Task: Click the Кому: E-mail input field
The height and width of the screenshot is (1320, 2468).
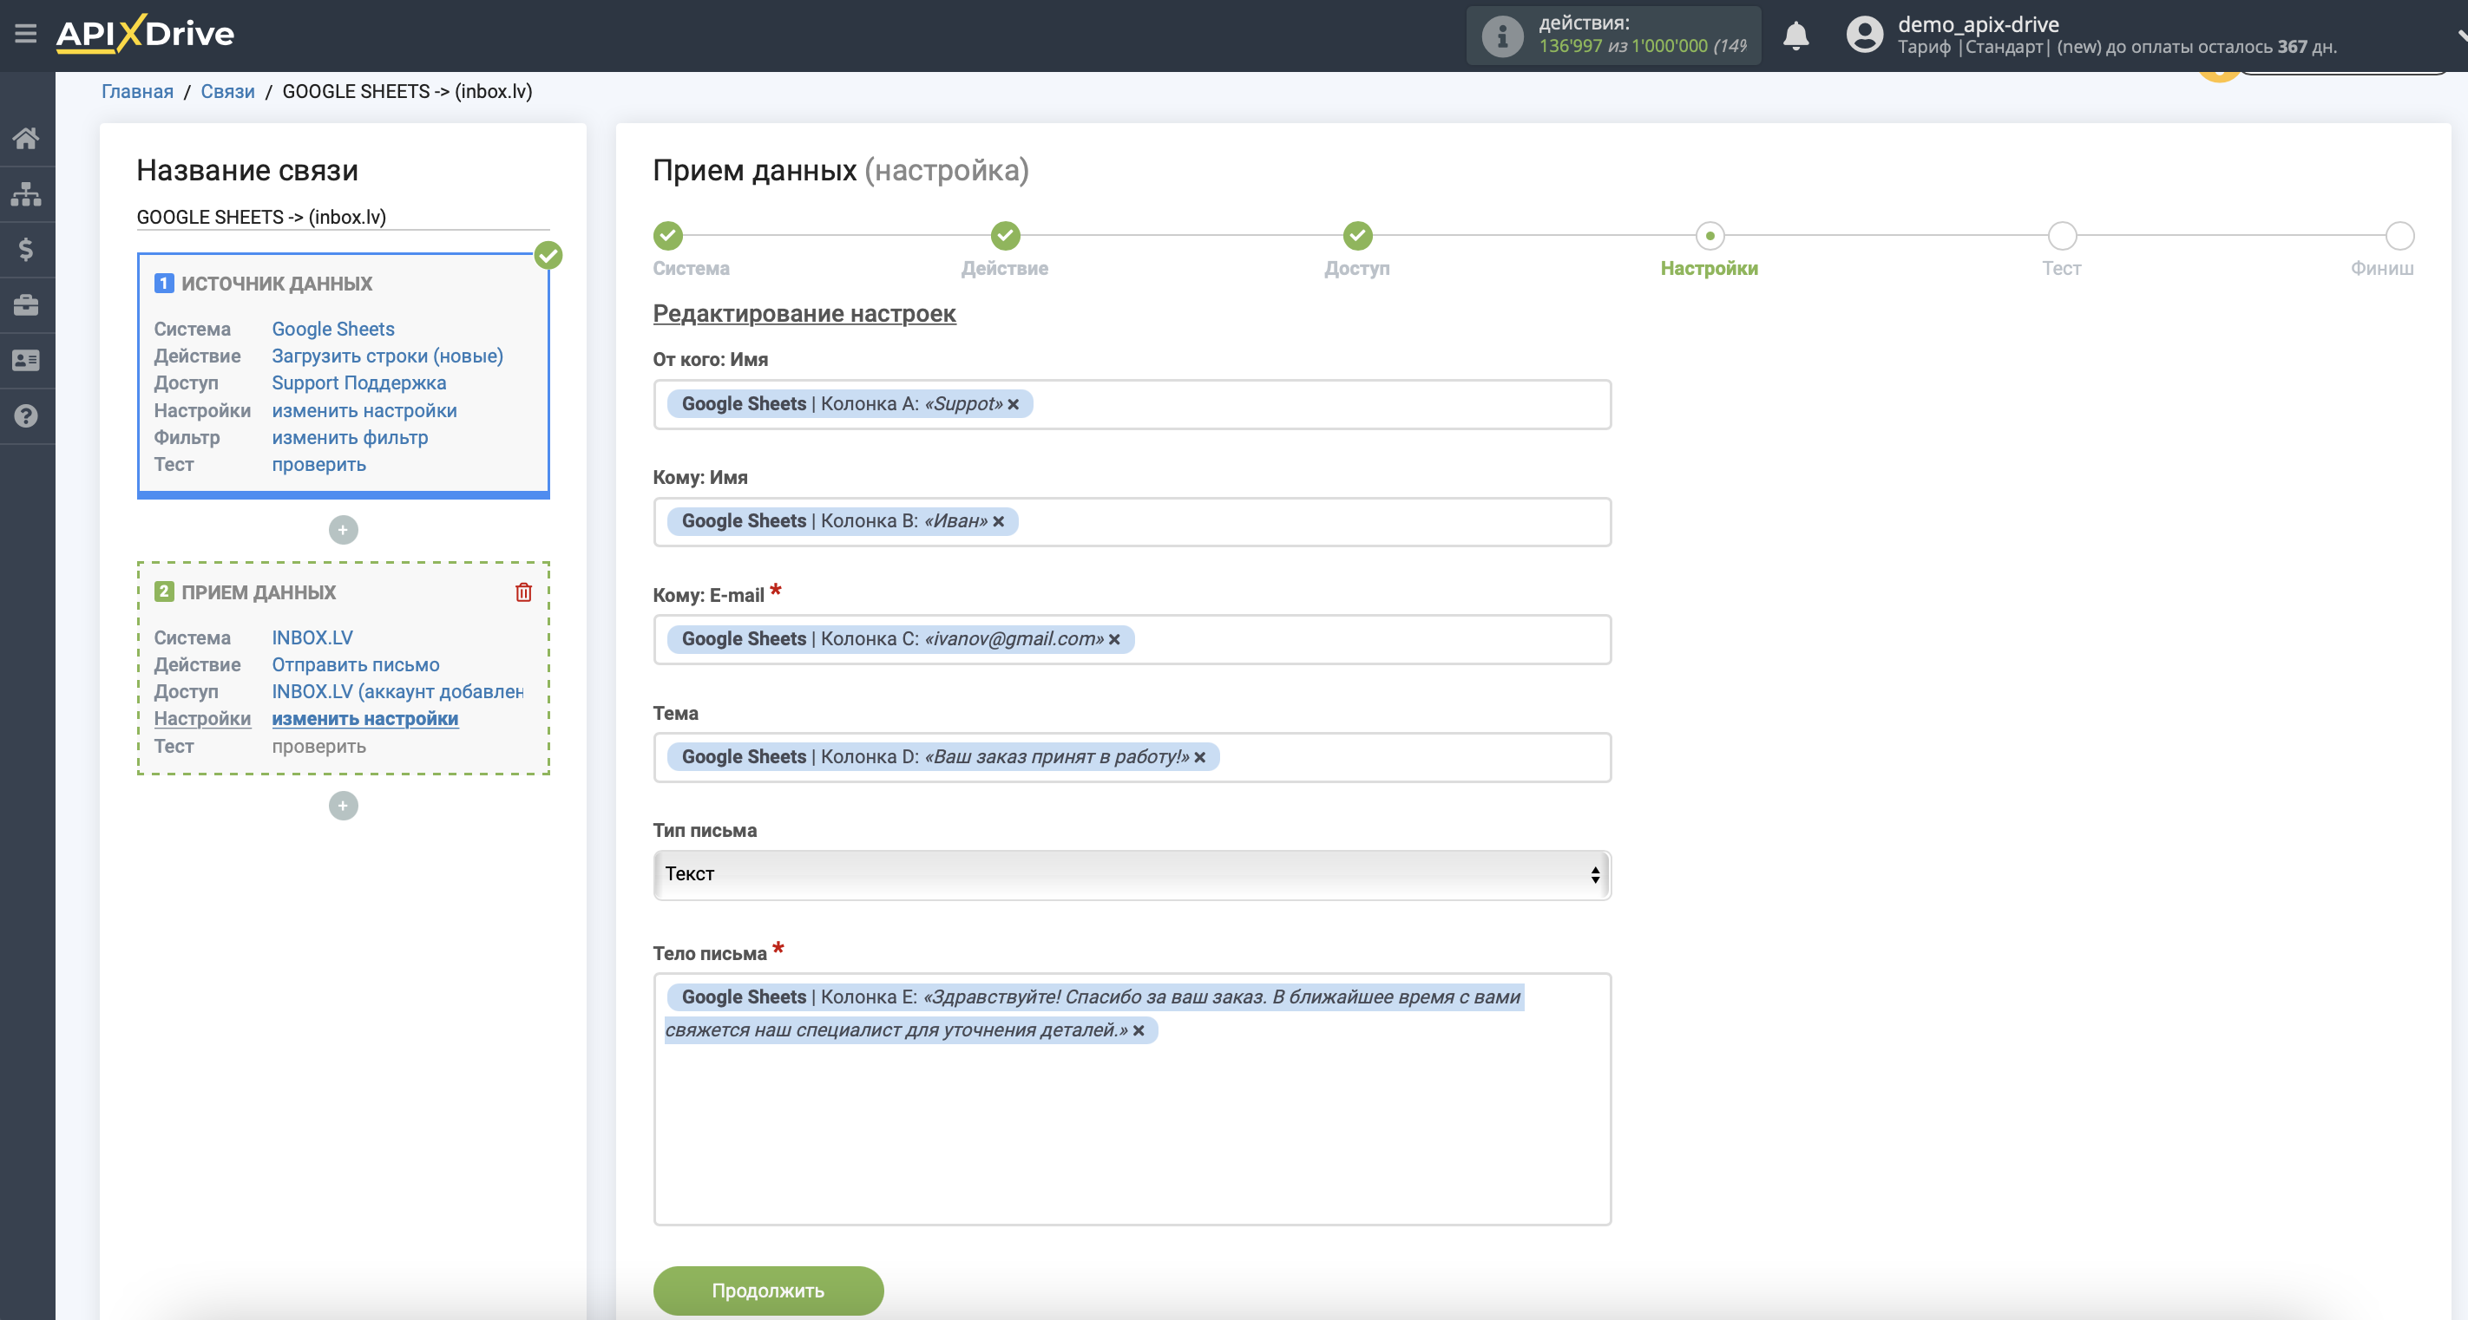Action: [1132, 639]
